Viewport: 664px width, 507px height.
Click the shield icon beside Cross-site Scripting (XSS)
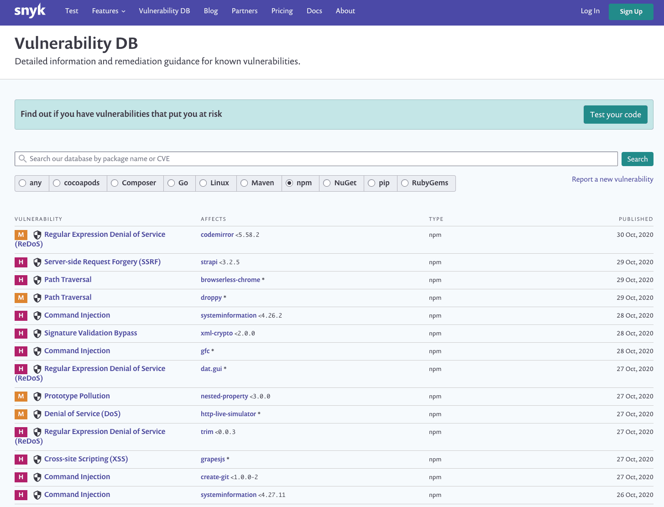37,459
